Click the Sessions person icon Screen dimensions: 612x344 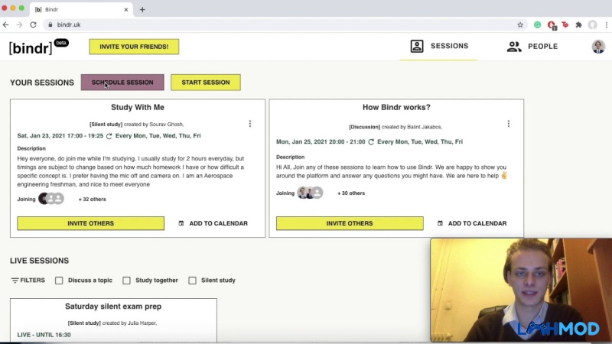pyautogui.click(x=416, y=46)
